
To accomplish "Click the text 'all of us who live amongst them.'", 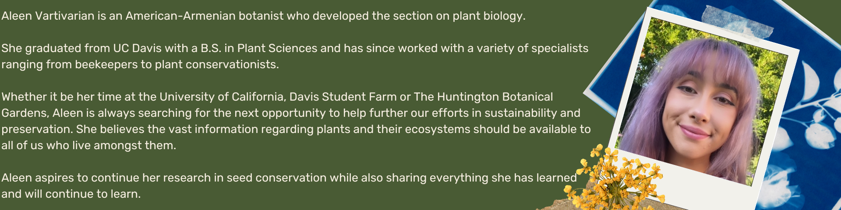I will click(89, 146).
